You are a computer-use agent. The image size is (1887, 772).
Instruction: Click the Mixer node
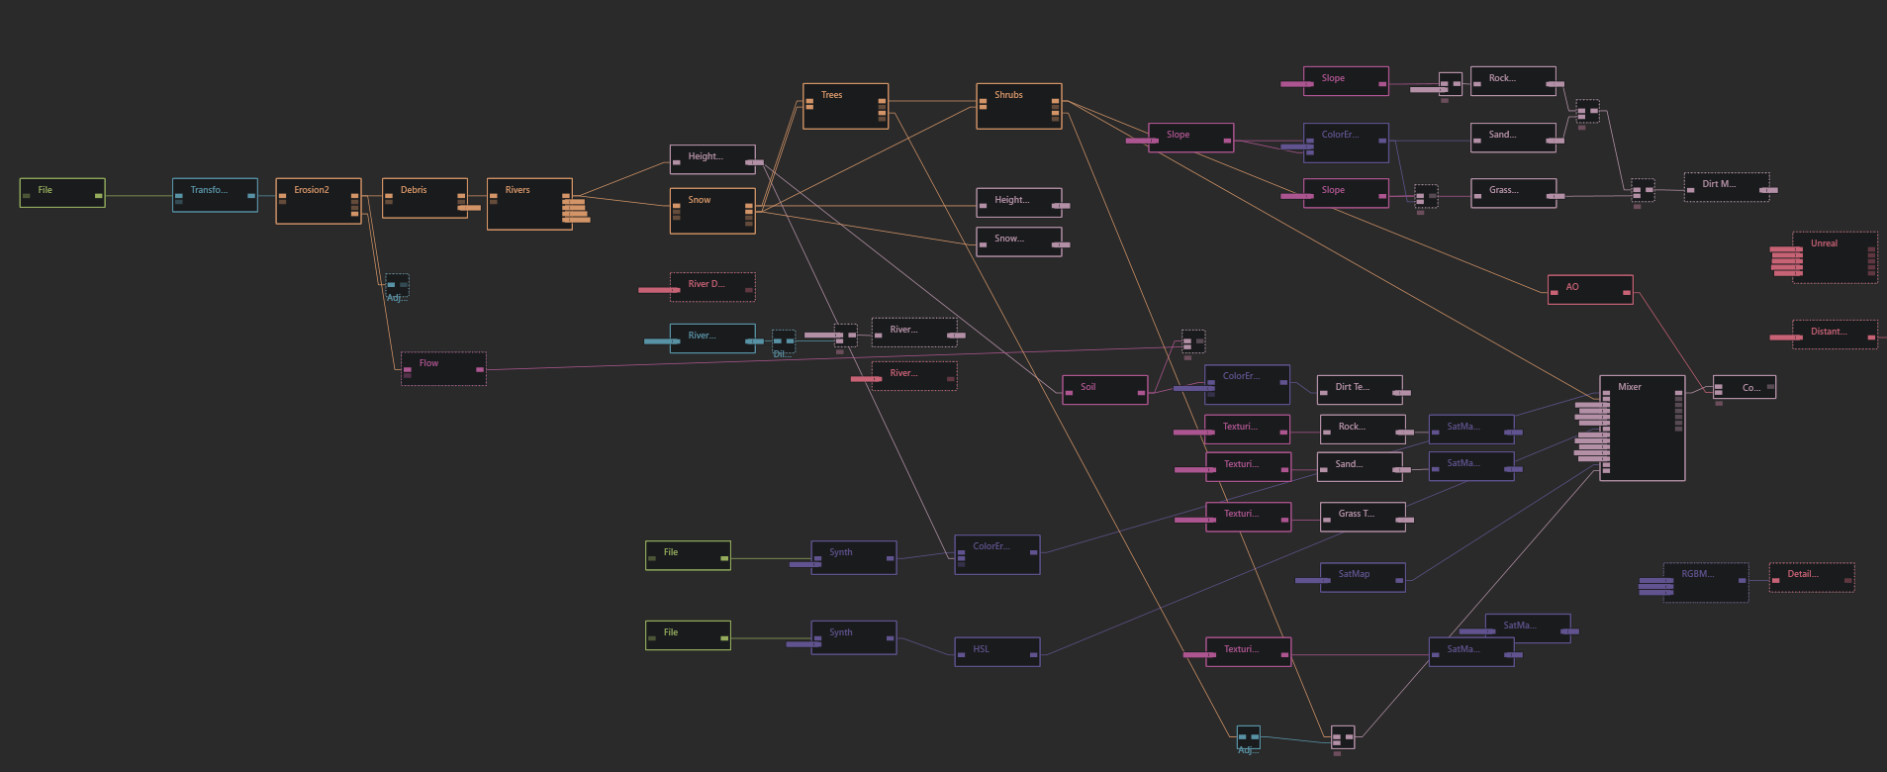pos(1642,428)
